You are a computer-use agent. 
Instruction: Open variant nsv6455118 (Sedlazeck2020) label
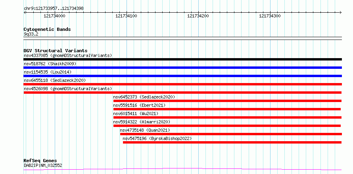pos(55,80)
